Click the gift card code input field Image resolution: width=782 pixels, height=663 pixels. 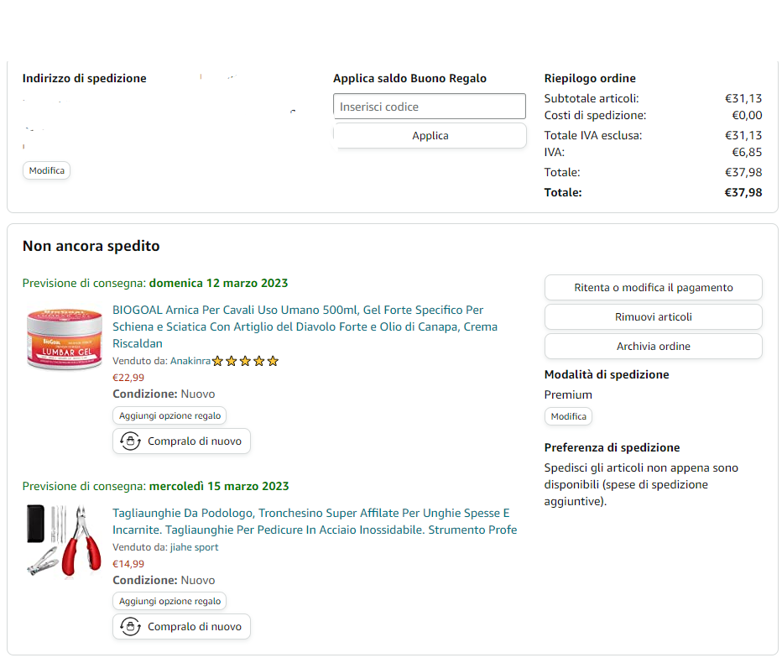click(x=430, y=107)
